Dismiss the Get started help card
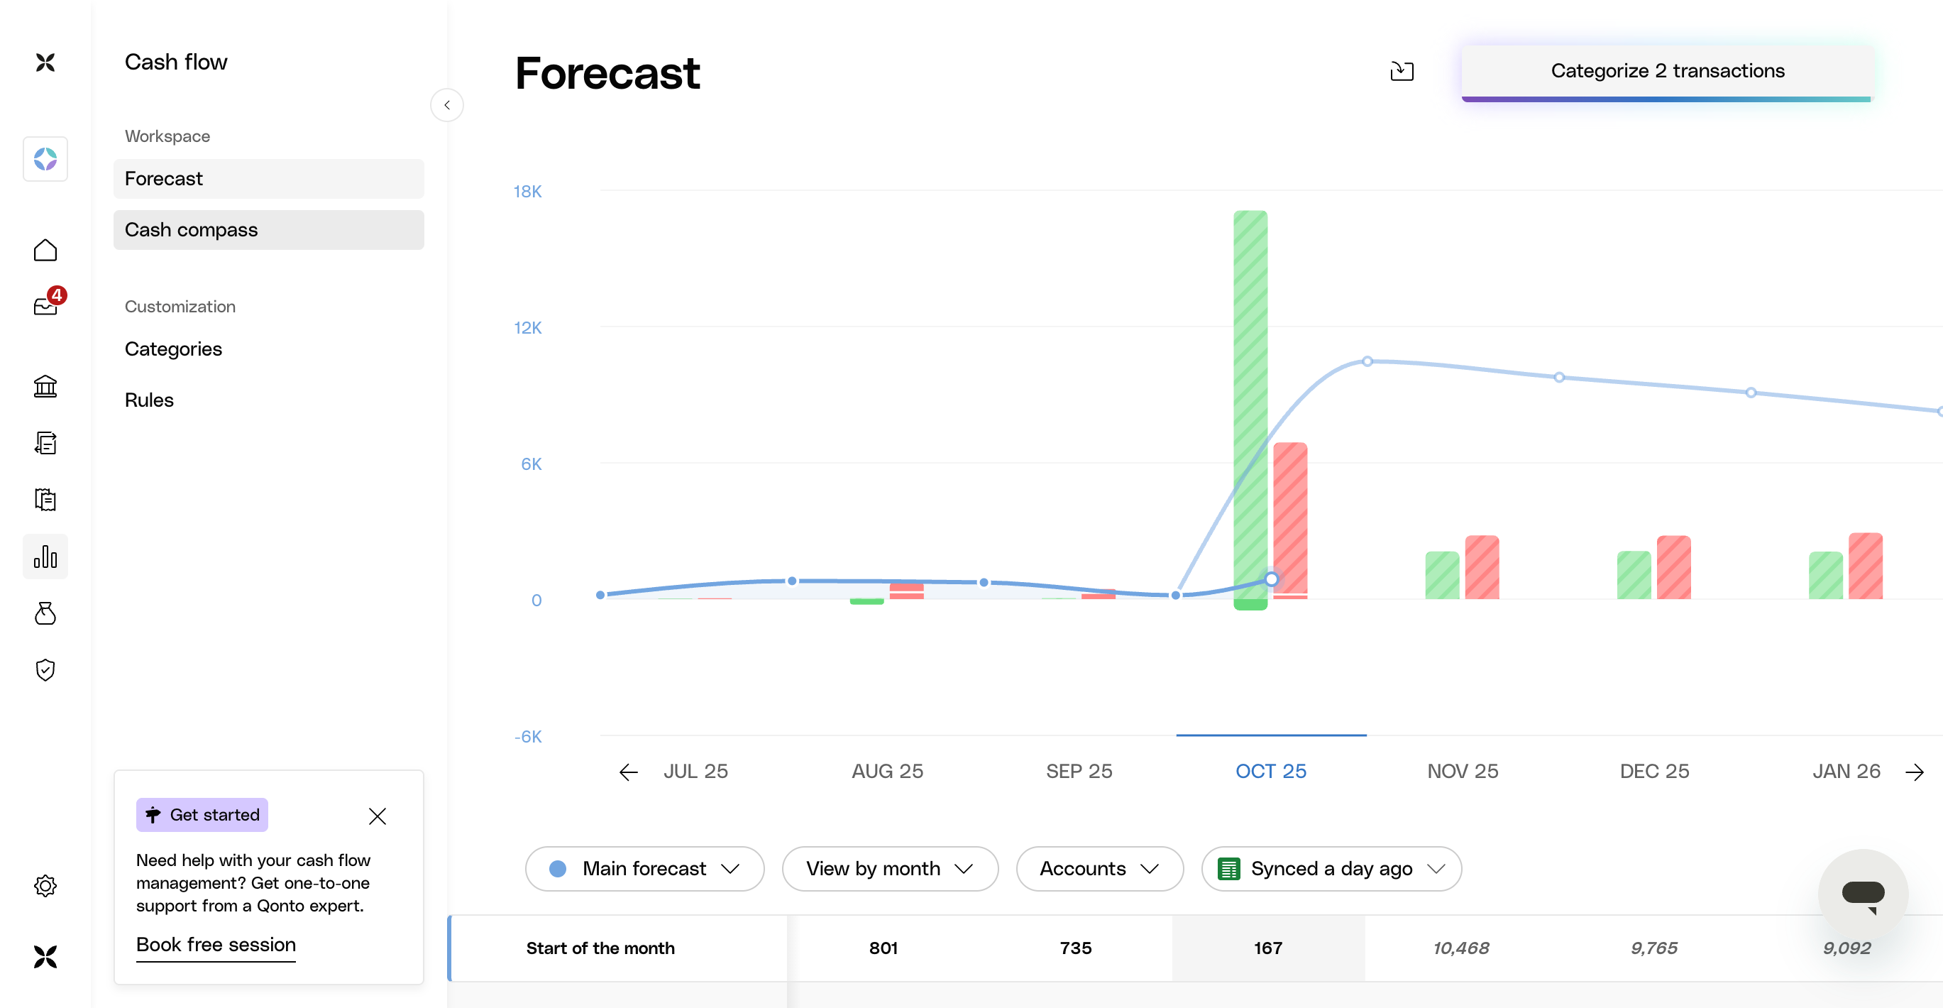Viewport: 1943px width, 1008px height. (x=377, y=816)
